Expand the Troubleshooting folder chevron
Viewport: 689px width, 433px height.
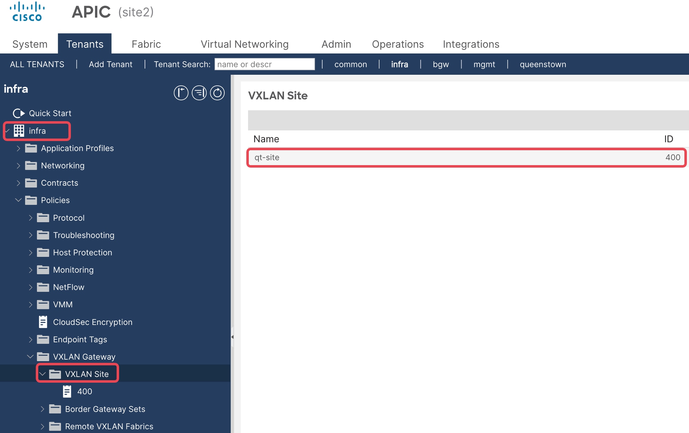[30, 235]
